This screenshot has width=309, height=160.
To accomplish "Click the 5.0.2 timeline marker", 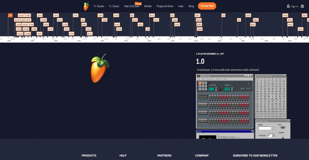I will tap(177, 24).
